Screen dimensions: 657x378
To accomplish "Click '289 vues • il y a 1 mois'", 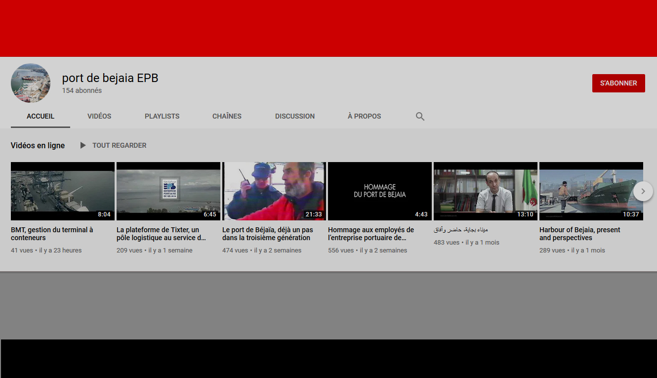I will pos(572,251).
